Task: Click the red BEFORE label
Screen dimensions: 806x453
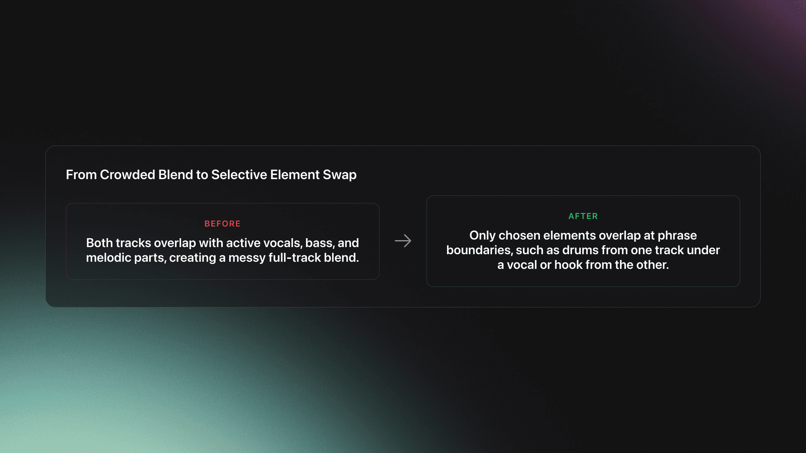Action: click(222, 224)
